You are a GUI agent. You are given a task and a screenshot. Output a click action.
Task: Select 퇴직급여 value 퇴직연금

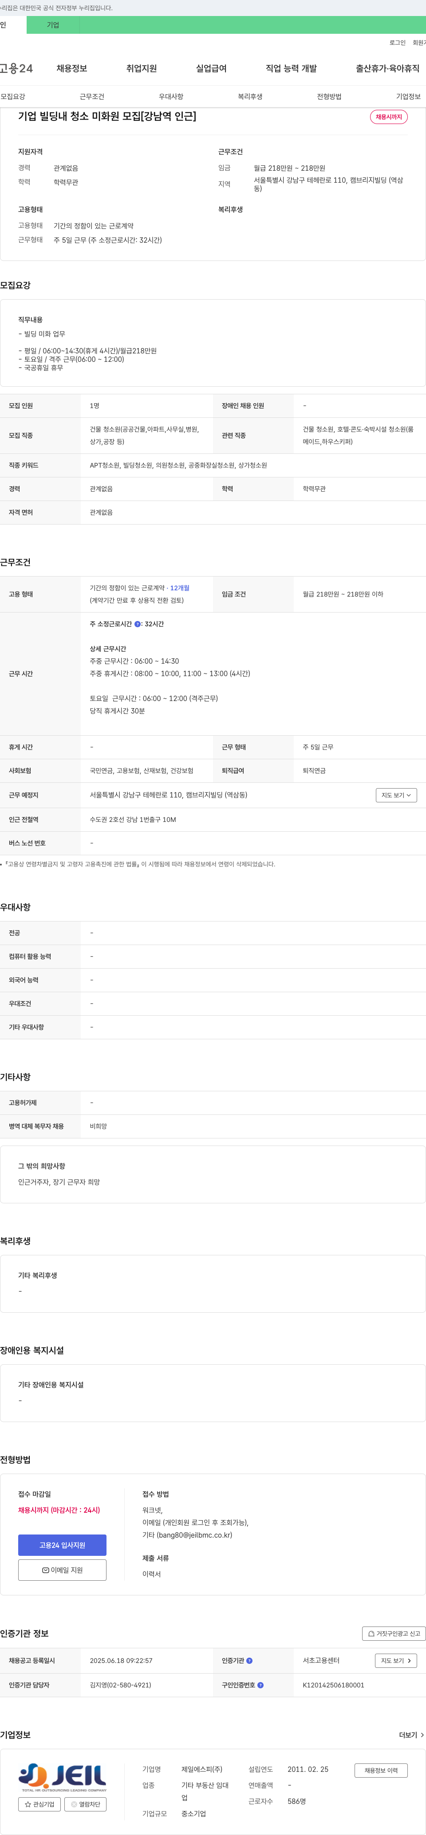coord(314,771)
